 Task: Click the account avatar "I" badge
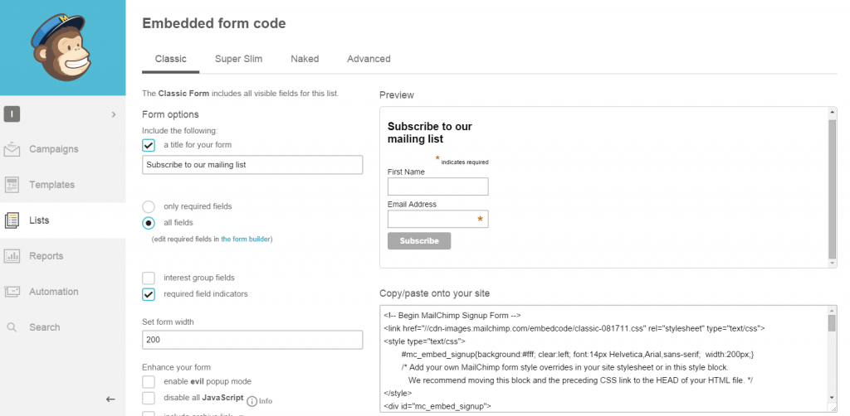[12, 114]
